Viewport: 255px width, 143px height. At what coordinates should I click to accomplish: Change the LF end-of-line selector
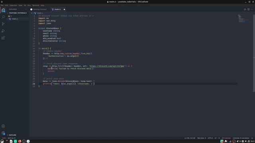[x=215, y=138]
